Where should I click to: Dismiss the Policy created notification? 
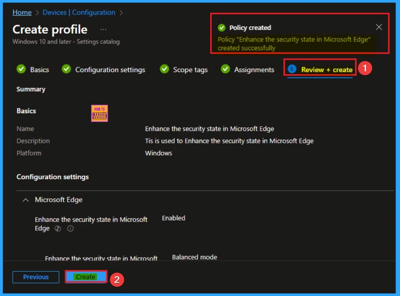(379, 27)
